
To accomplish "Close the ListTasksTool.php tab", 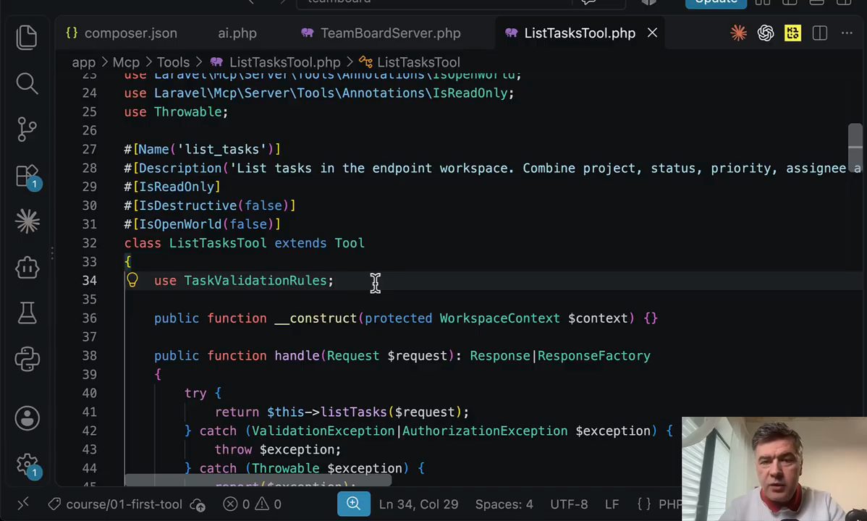I will coord(653,33).
